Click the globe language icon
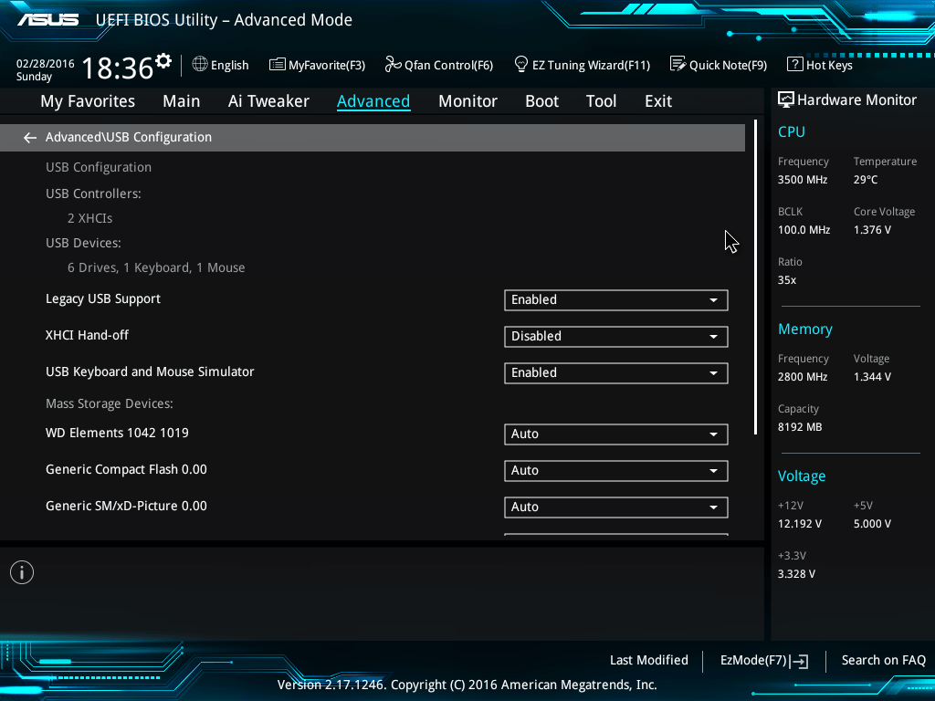This screenshot has height=701, width=935. click(200, 65)
